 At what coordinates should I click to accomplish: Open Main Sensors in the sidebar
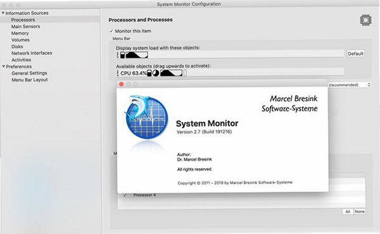click(x=26, y=27)
